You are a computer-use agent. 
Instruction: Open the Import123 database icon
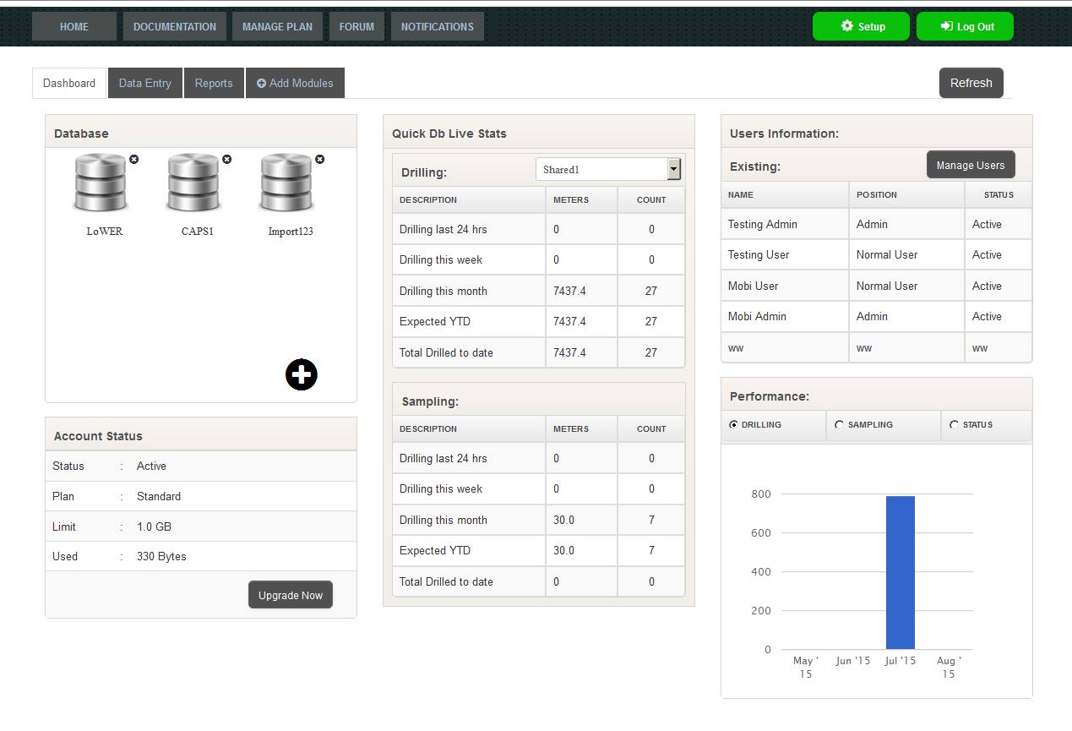click(x=287, y=182)
